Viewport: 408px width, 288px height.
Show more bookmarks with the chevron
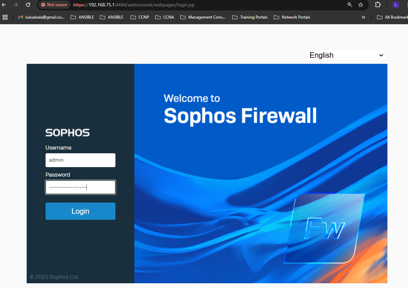coord(363,17)
